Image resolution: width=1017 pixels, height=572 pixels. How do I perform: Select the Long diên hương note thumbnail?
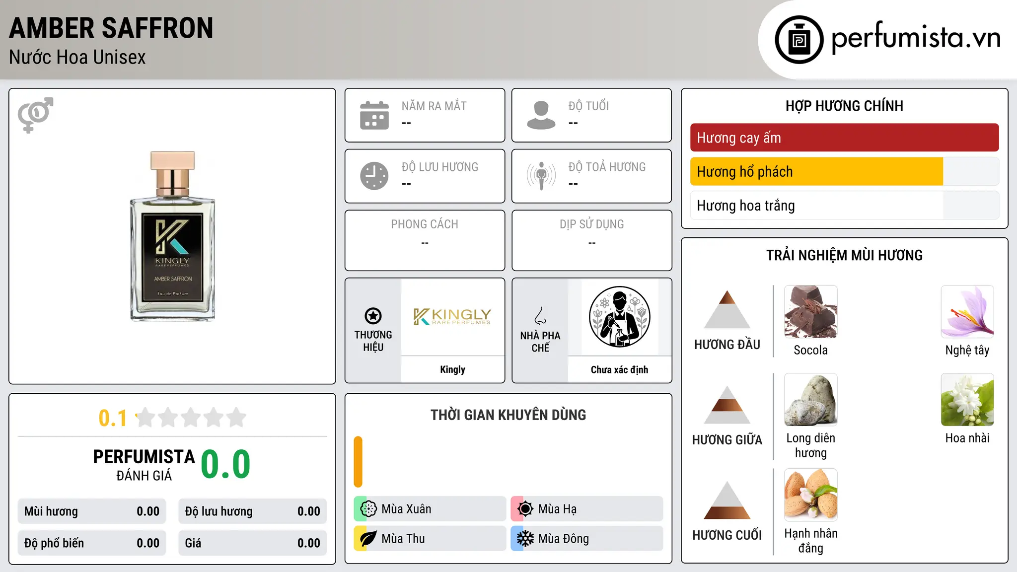[x=811, y=400]
